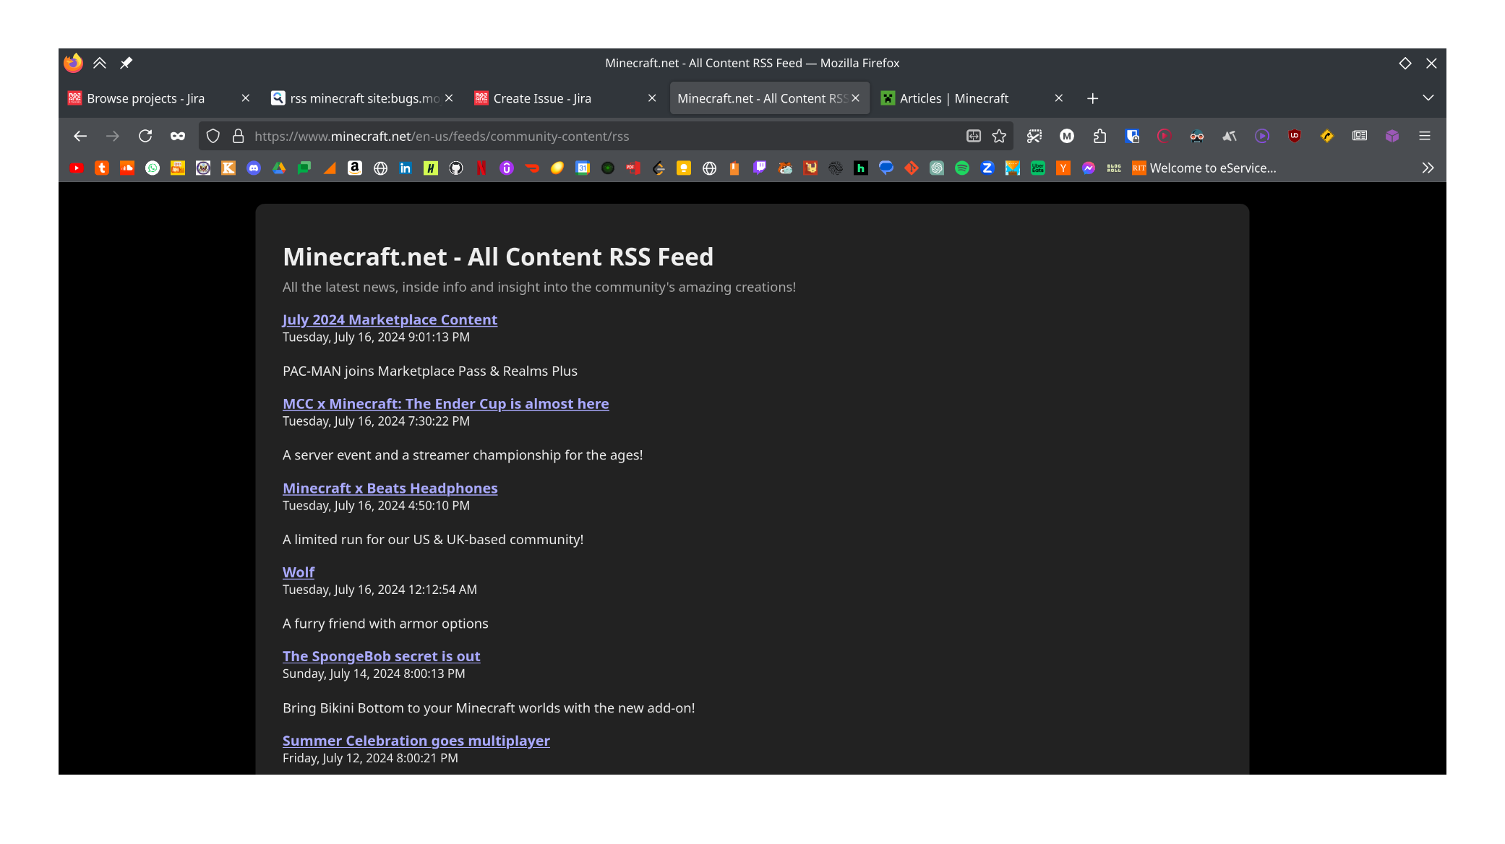Screen dimensions: 1505x844
Task: Open the Firefox hamburger menu
Action: tap(1425, 136)
